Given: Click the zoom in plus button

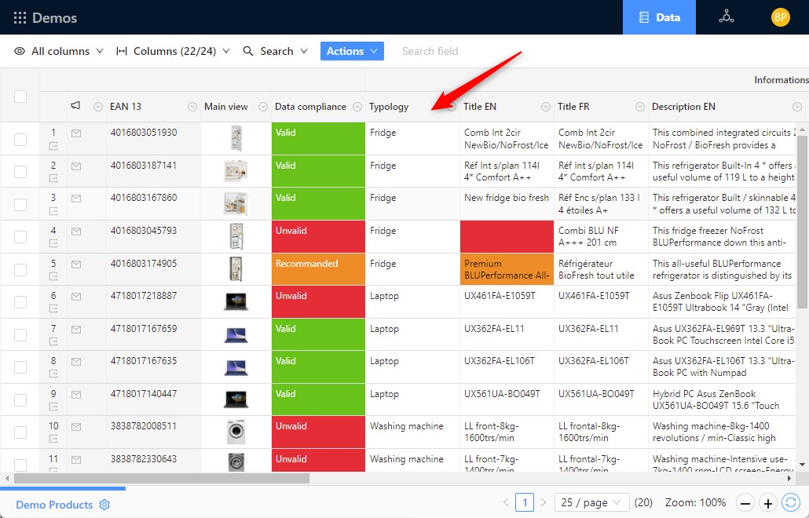Looking at the screenshot, I should (x=768, y=503).
